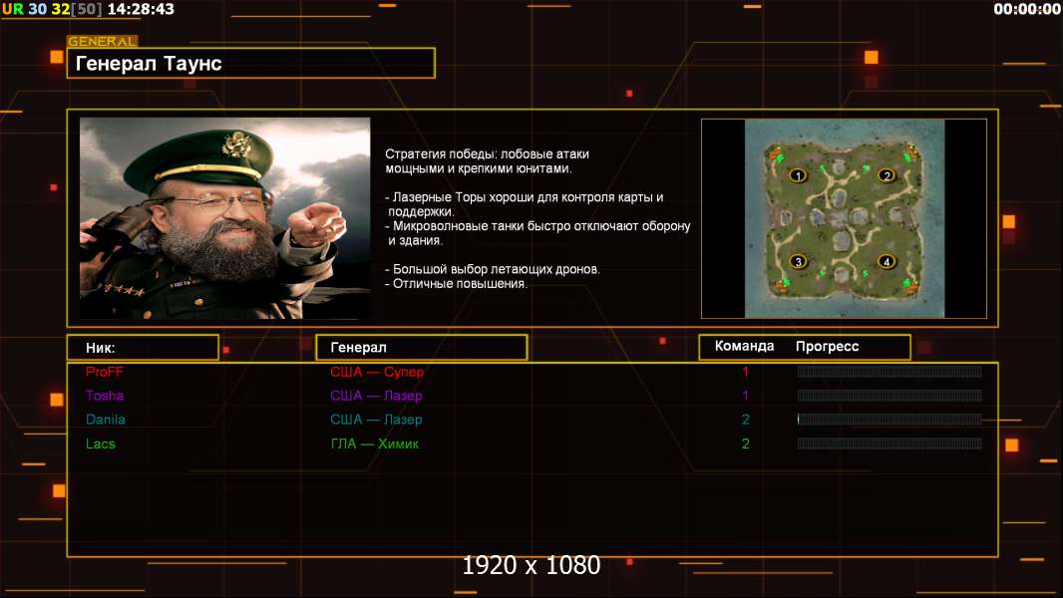Click ProFF's loading progress bar
The image size is (1063, 598).
click(889, 371)
